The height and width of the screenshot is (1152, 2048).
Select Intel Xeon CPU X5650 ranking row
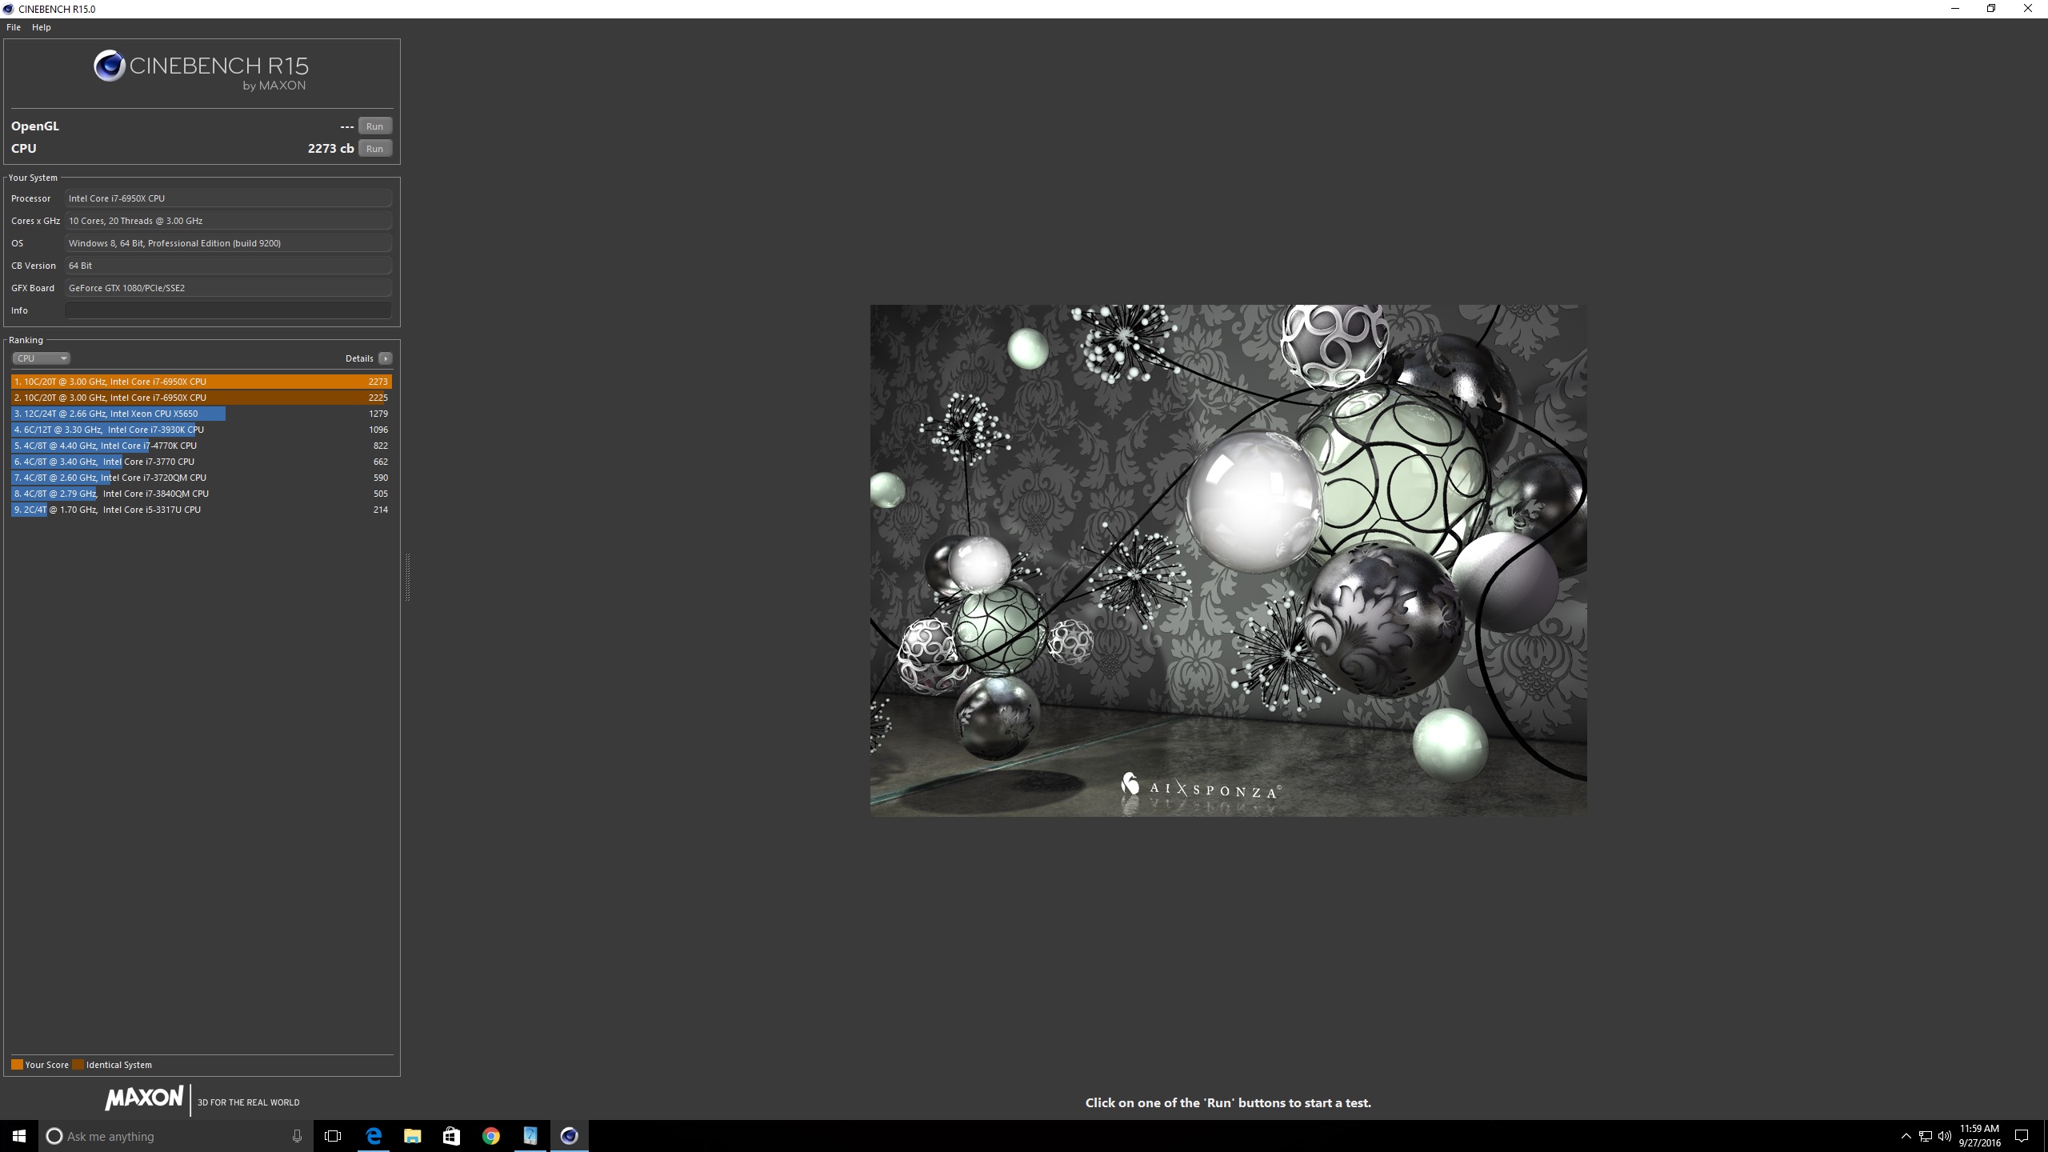[x=202, y=414]
